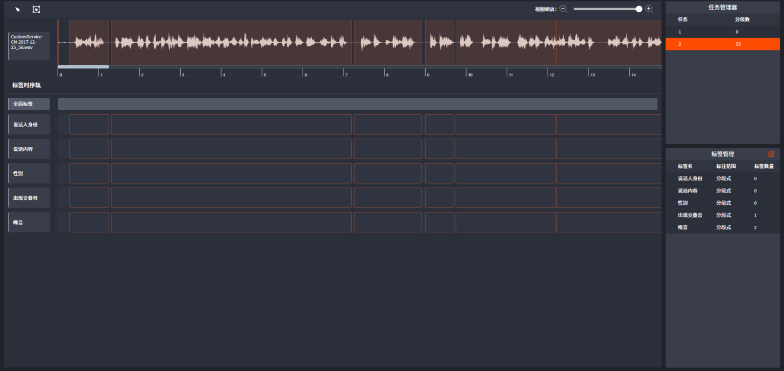Image resolution: width=784 pixels, height=371 pixels.
Task: Select the region selection tool
Action: [36, 9]
